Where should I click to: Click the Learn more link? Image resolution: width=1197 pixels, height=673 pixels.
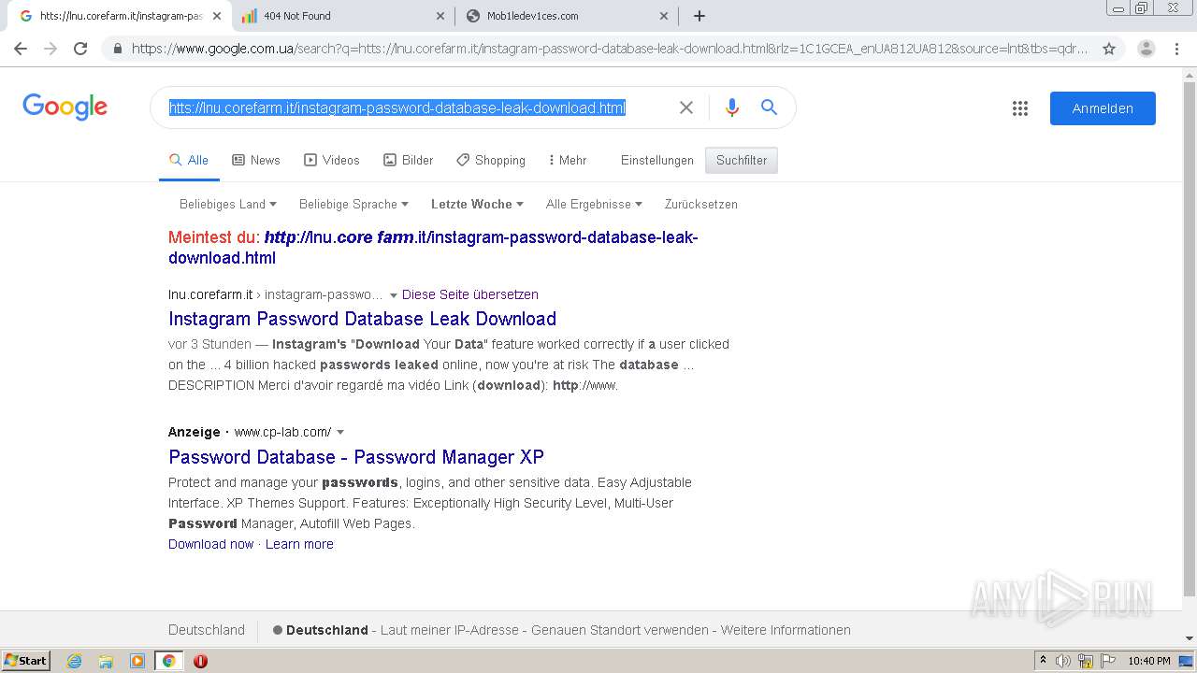(299, 544)
